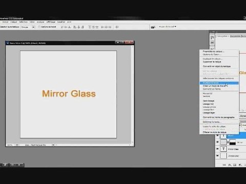Click highlighted Pixelliser le texte entry
The image size is (246, 184).
[219, 83]
